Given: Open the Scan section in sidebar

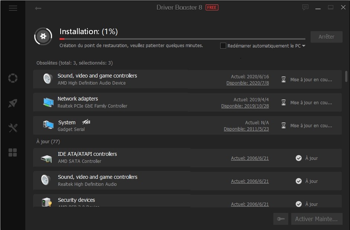Looking at the screenshot, I should pyautogui.click(x=13, y=78).
